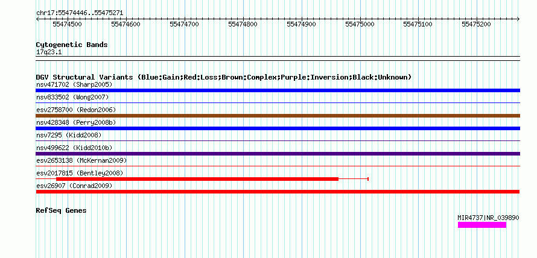Viewport: 537px width, 258px height.
Task: Select the nsv471702 (Sharp2005) label
Action: (74, 84)
